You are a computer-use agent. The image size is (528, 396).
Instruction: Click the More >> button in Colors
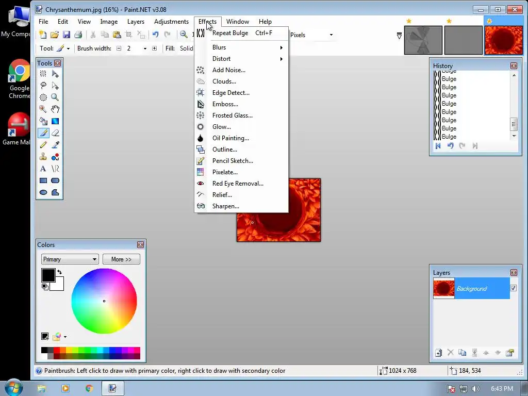(x=121, y=259)
